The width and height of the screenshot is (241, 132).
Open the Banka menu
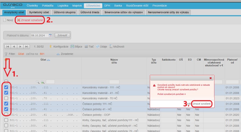coord(118,6)
